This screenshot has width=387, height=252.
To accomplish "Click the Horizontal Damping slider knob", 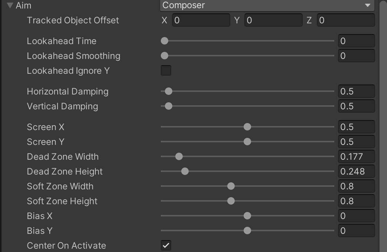I will pos(169,91).
